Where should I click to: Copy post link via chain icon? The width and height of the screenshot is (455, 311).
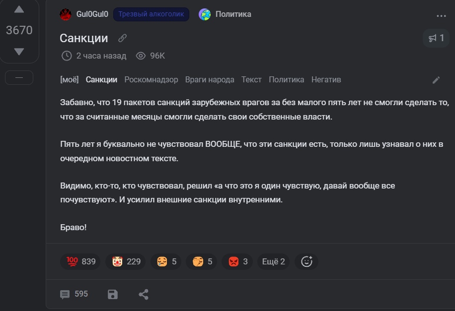tap(123, 38)
